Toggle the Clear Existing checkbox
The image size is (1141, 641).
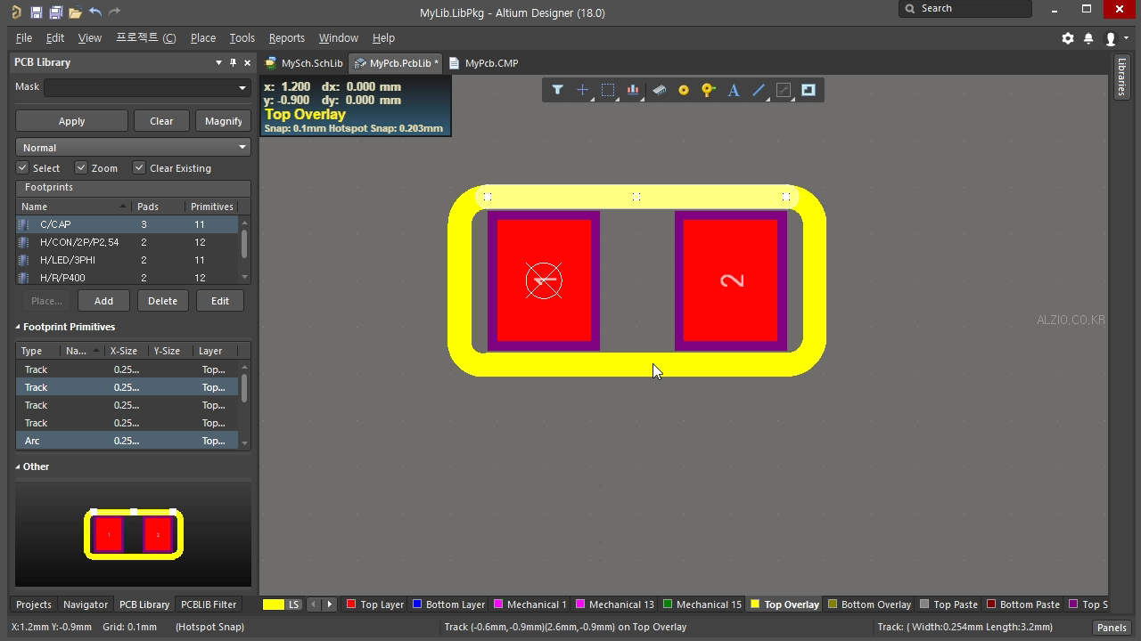pos(139,167)
